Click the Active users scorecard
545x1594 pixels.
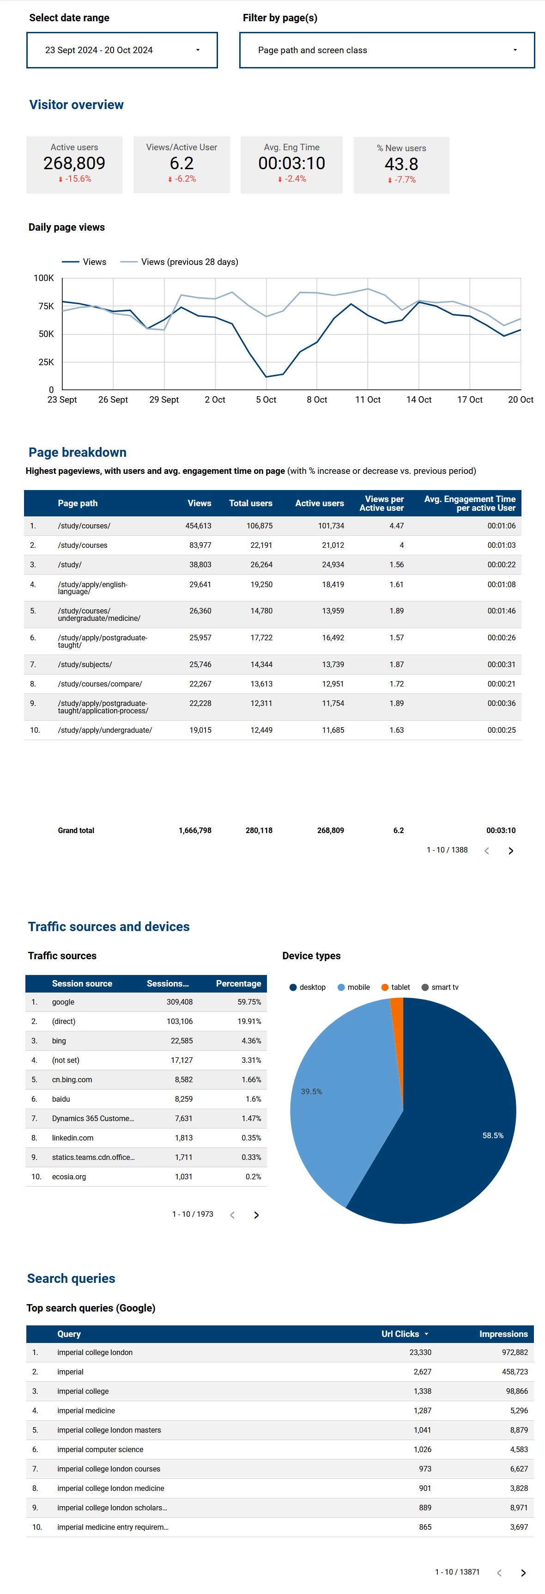74,164
